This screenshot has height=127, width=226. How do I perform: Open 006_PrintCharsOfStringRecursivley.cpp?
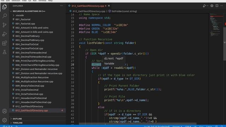[x=37, y=65]
